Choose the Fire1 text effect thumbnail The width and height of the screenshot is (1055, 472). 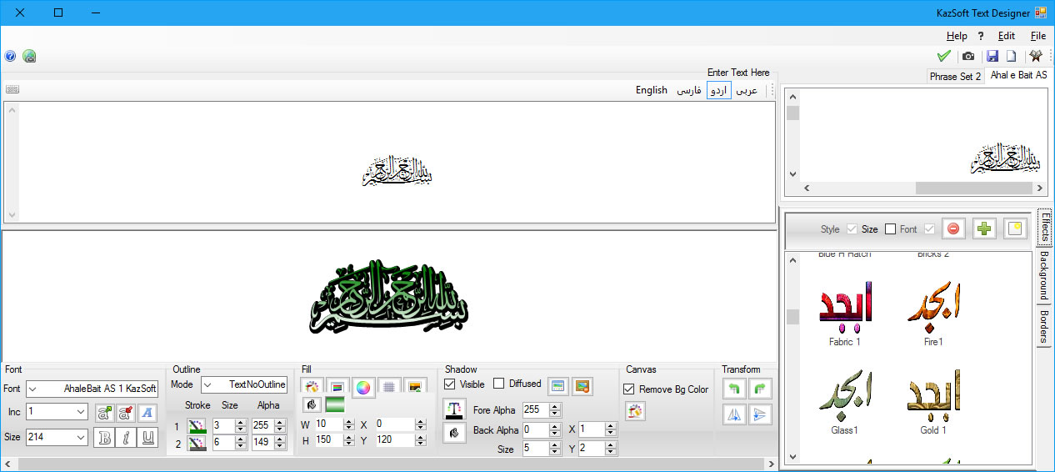932,310
